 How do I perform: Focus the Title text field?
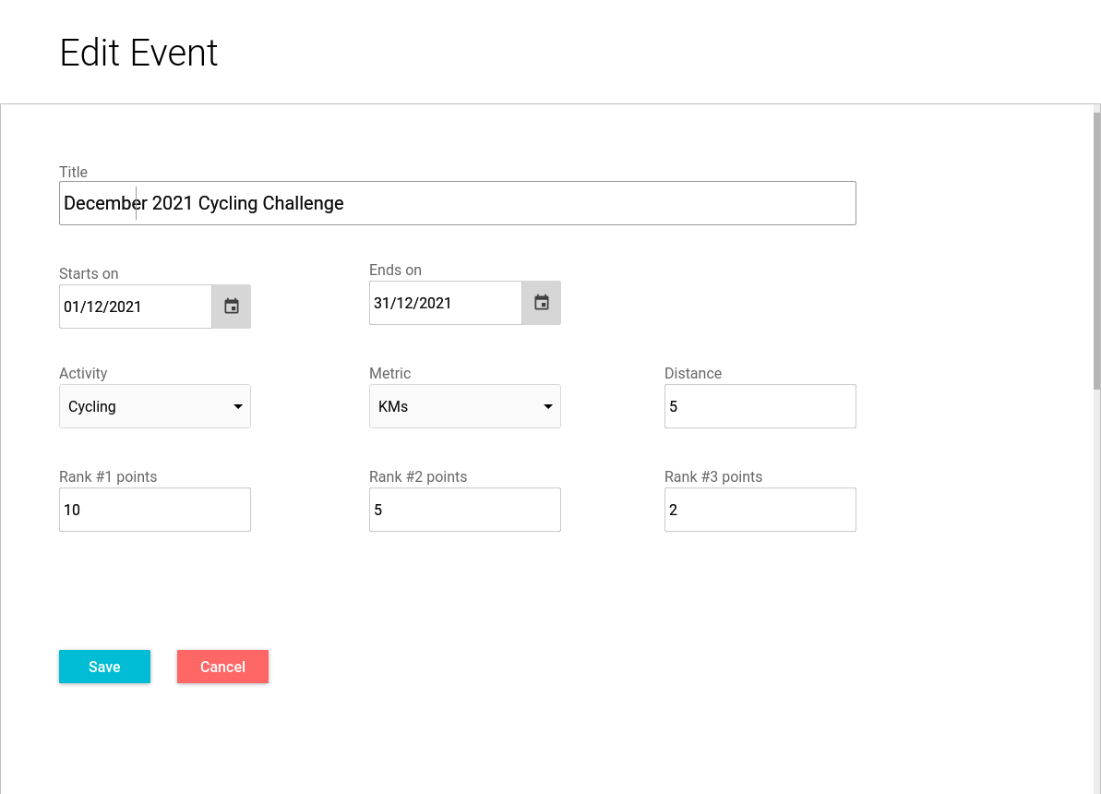tap(458, 203)
